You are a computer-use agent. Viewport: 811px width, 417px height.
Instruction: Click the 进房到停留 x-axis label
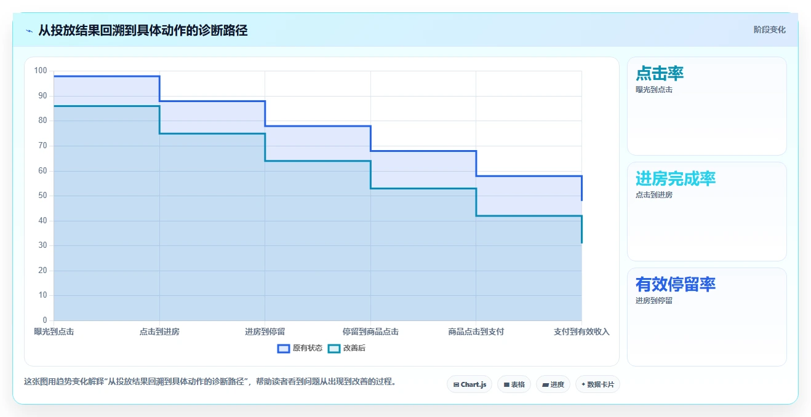tap(265, 332)
